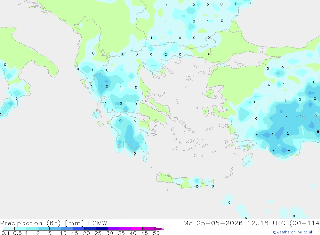Viewport: 320px width, 235px height.
Task: Select the 45–50 mm legend color box
Action: coord(148,229)
